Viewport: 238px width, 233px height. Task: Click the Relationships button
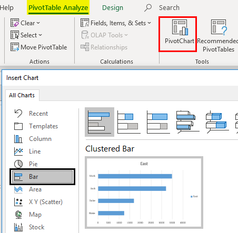click(x=104, y=47)
